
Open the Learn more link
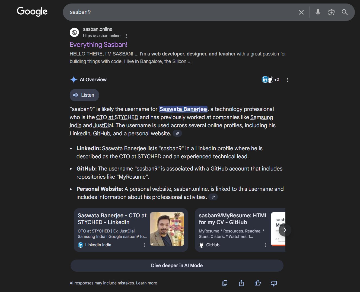(x=146, y=283)
